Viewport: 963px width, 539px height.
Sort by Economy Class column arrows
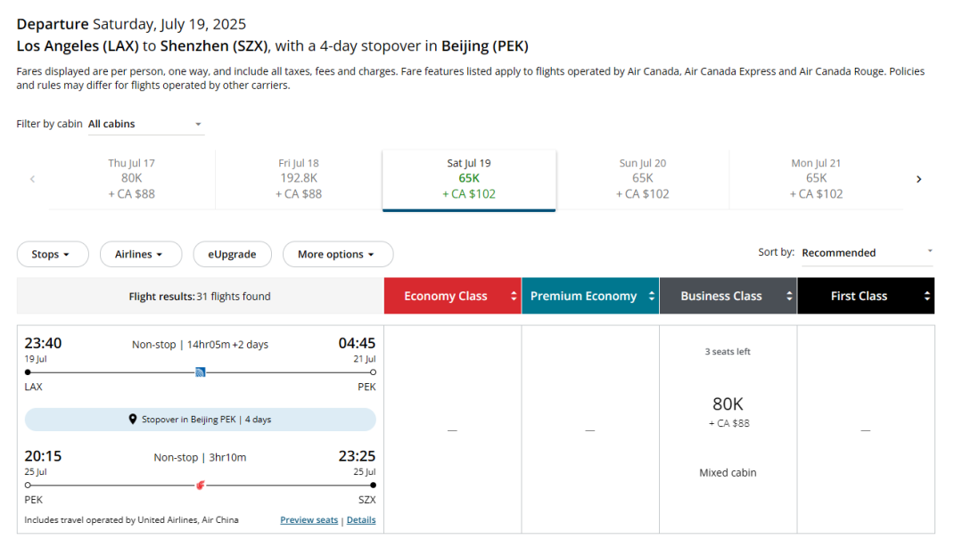tap(514, 297)
